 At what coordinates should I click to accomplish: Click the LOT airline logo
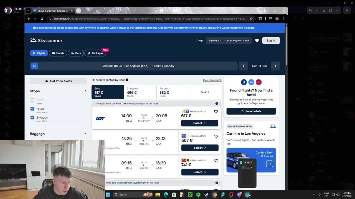(100, 118)
